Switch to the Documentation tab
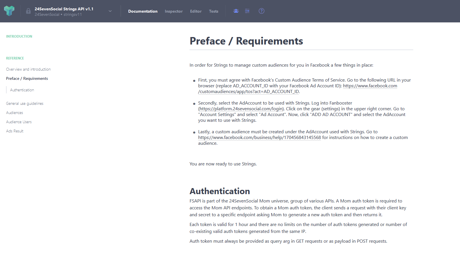Viewport: 460px width, 253px height. [143, 11]
